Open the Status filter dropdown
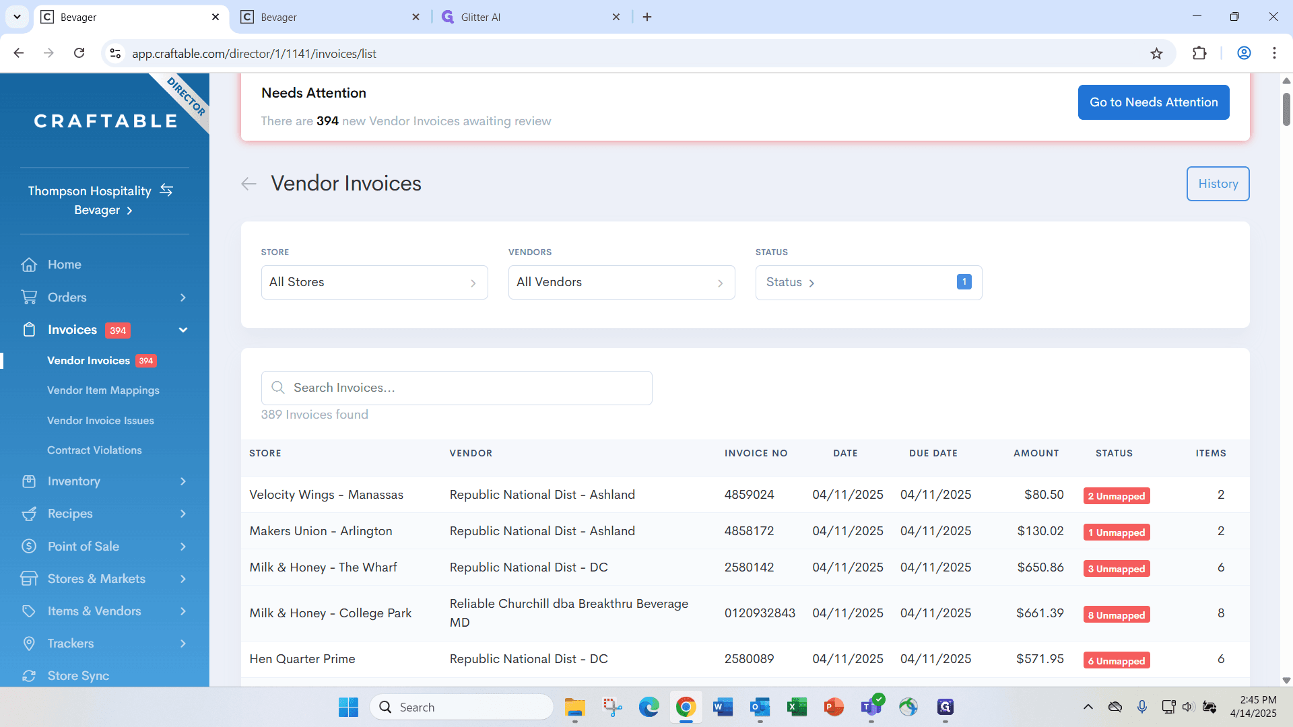This screenshot has height=727, width=1293. (869, 283)
